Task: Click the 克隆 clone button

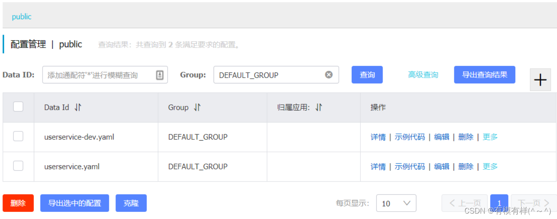Action: point(131,203)
